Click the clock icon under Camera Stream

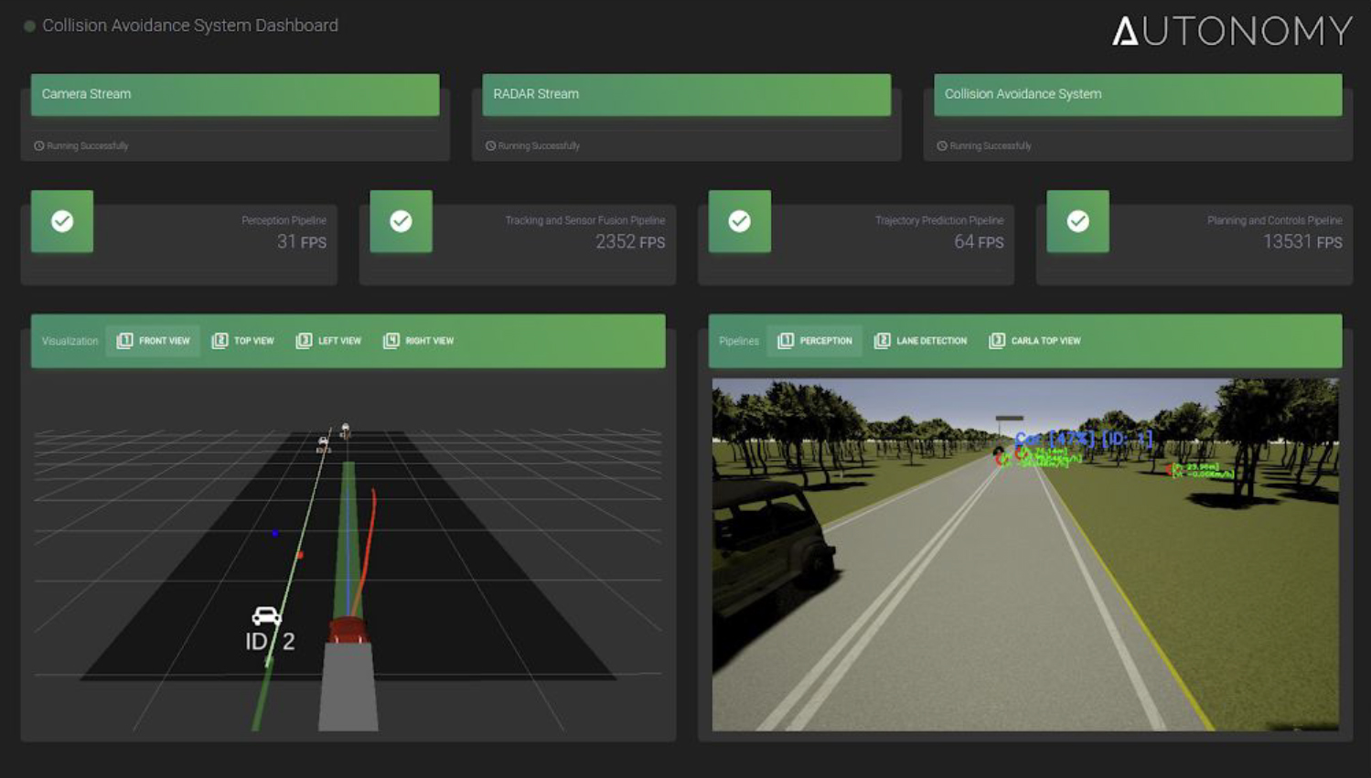pyautogui.click(x=37, y=145)
